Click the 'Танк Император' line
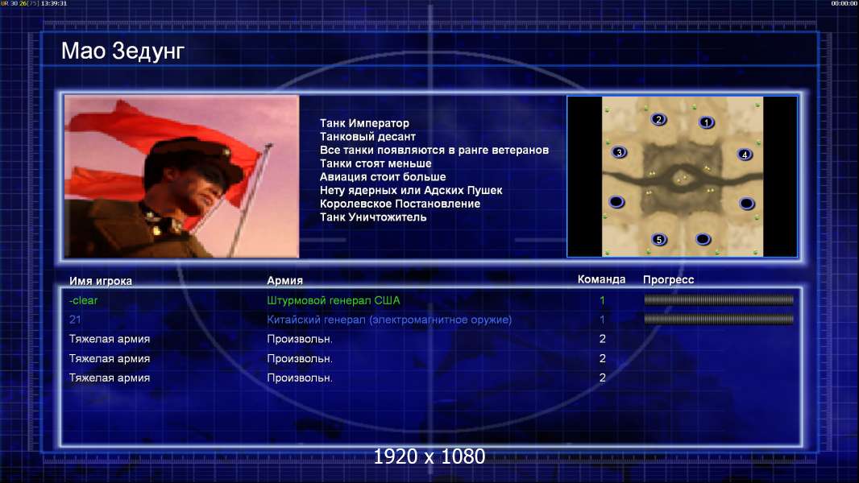This screenshot has height=483, width=859. [364, 123]
